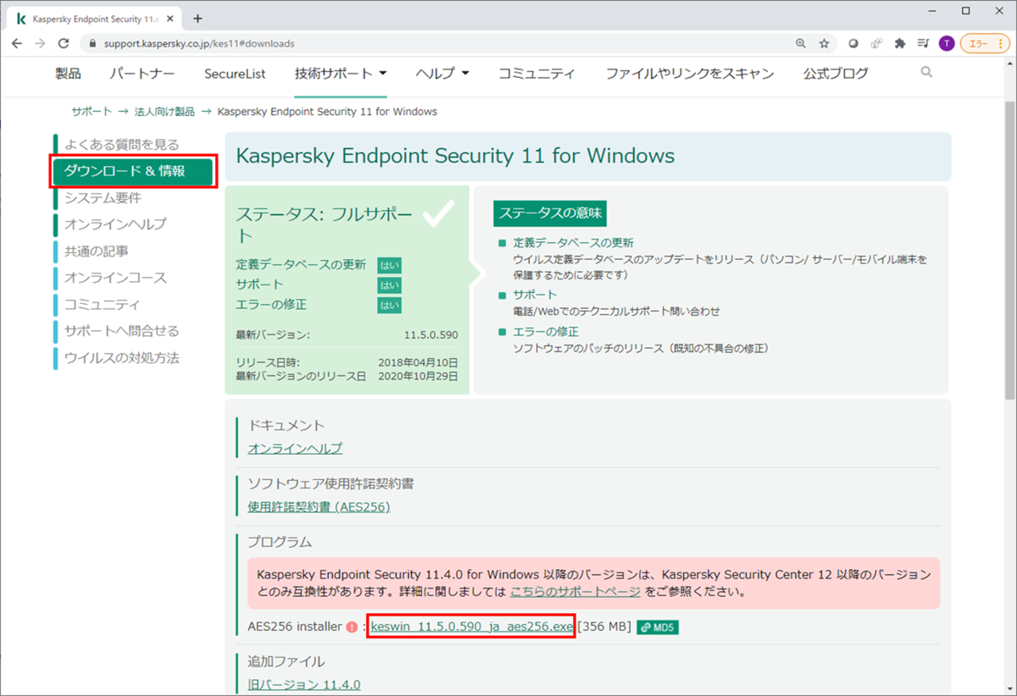Open the reading list icon in toolbar
1017x696 pixels.
point(923,42)
